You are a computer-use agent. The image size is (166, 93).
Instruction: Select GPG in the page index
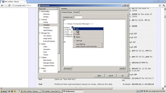[45, 71]
